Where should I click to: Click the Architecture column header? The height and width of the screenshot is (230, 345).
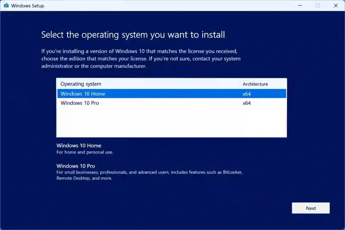[255, 84]
